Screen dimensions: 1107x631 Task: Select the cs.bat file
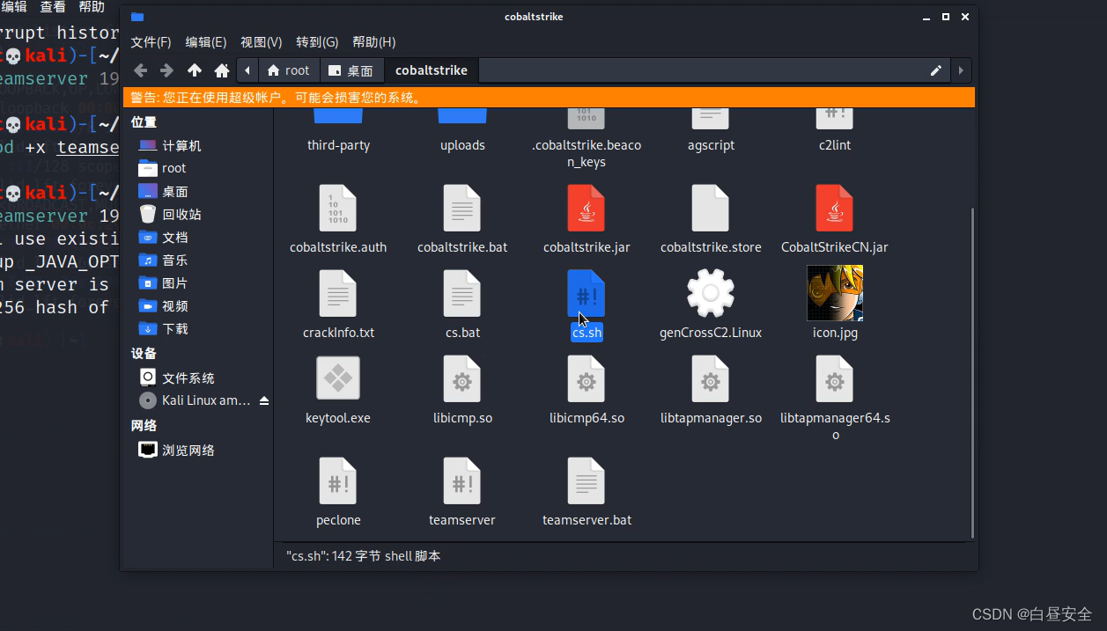point(462,304)
